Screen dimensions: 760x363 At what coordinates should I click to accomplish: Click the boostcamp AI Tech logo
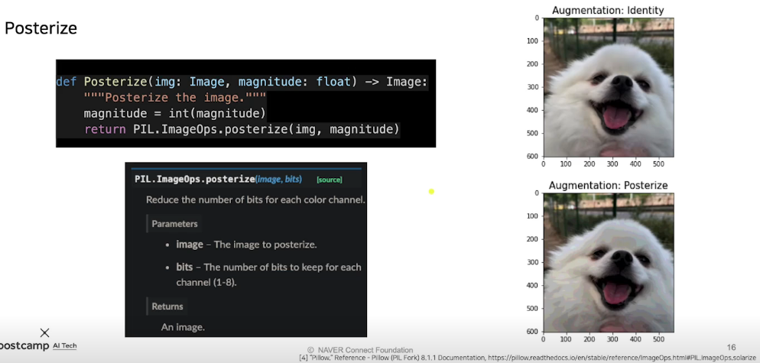(x=38, y=346)
